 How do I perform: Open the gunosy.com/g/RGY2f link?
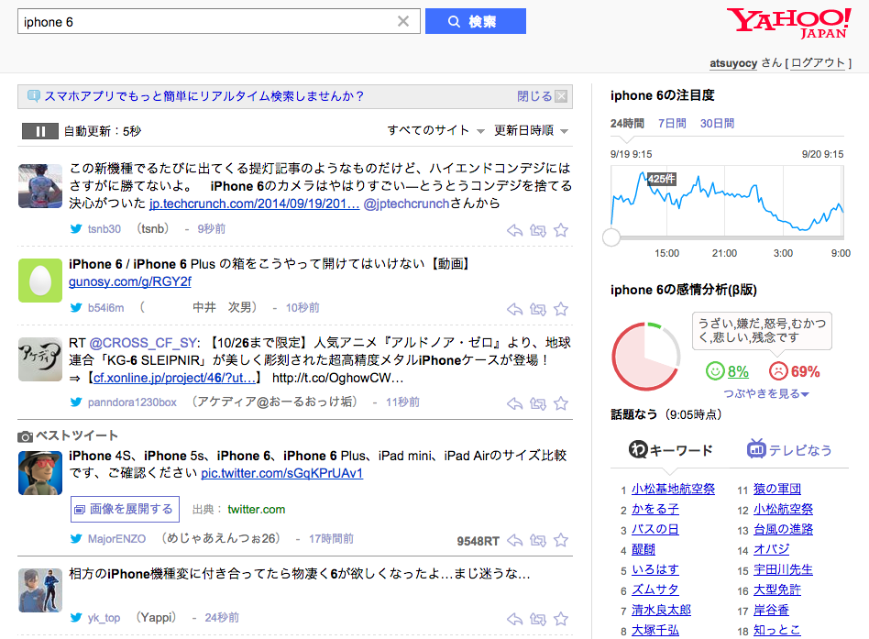click(129, 282)
